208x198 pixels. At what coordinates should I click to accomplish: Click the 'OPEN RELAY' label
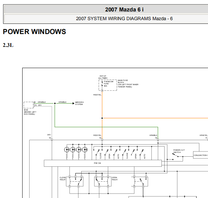[115, 179]
